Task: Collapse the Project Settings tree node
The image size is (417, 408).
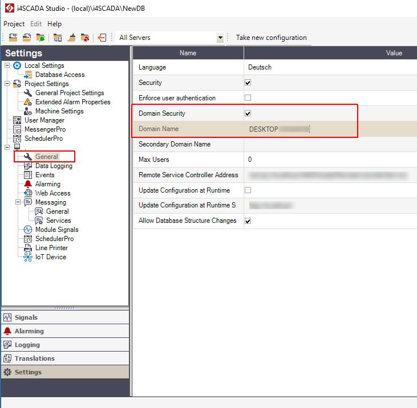Action: click(x=7, y=83)
